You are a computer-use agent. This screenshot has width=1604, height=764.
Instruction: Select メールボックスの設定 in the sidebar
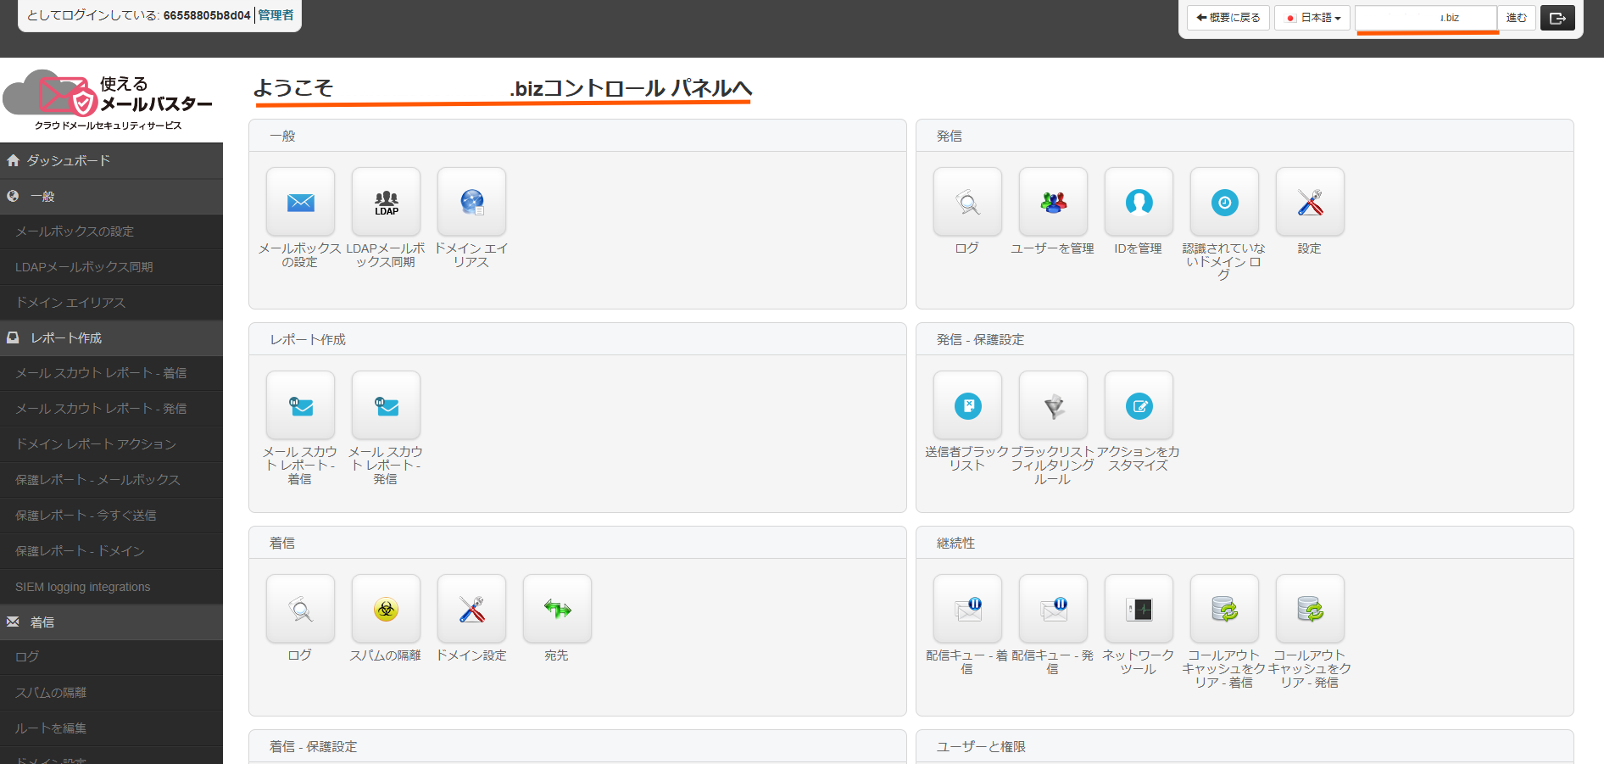coord(111,231)
